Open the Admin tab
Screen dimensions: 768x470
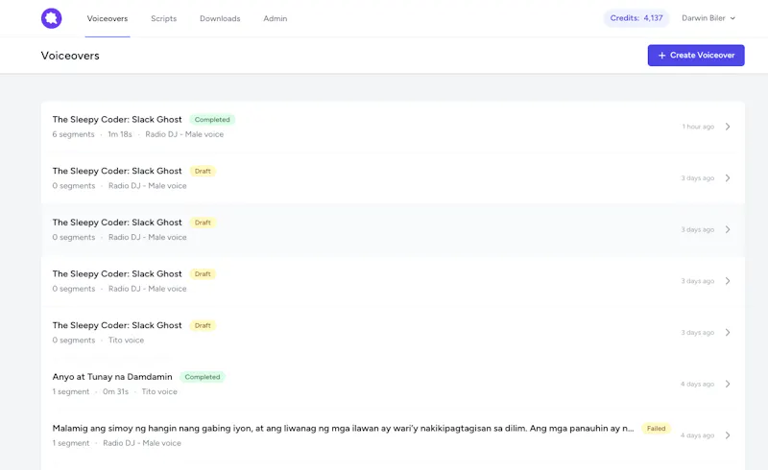(276, 18)
